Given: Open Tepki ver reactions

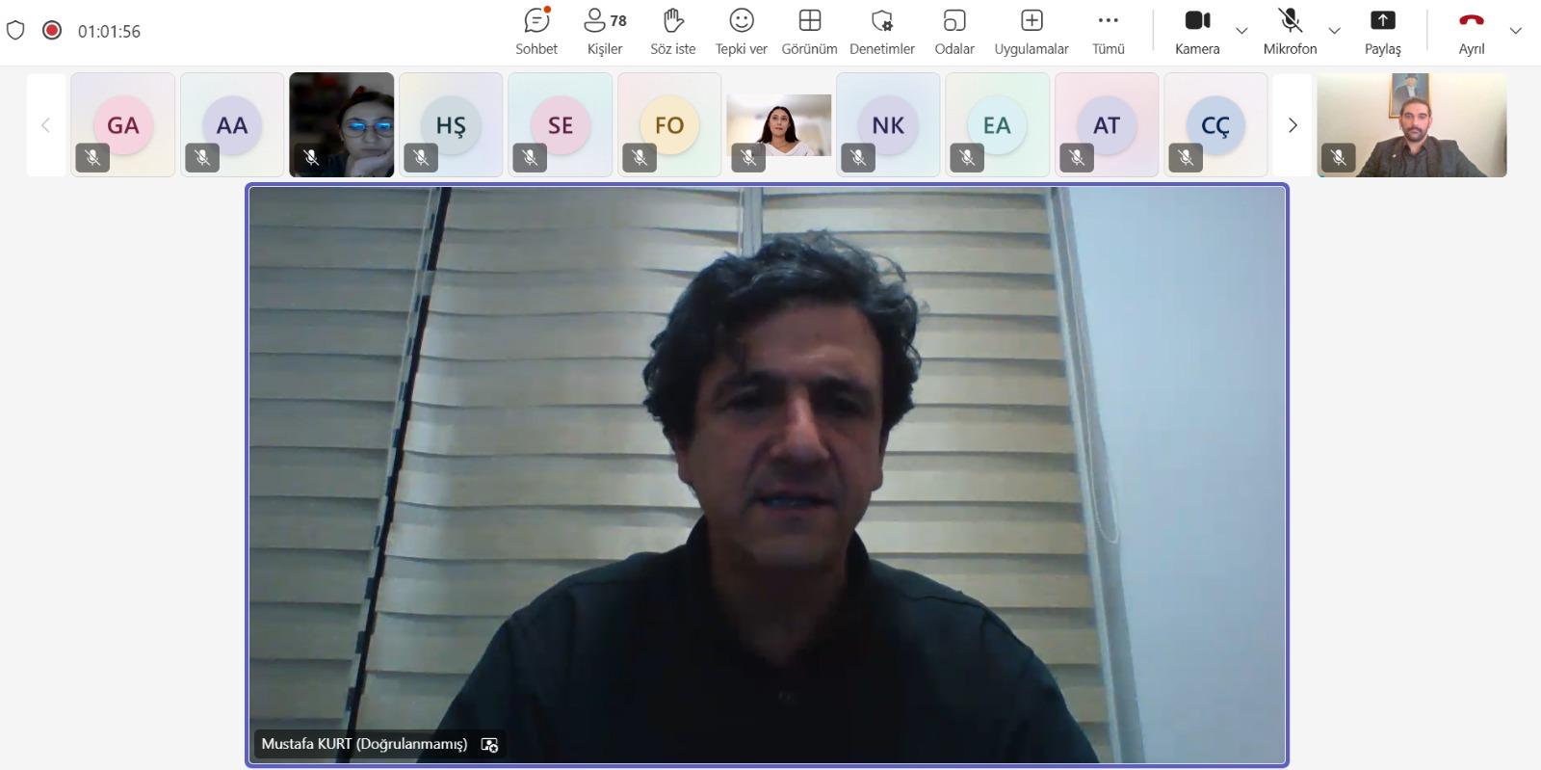Looking at the screenshot, I should click(741, 31).
